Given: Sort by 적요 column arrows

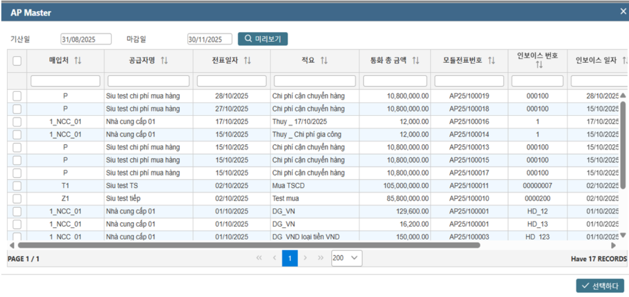Looking at the screenshot, I should (x=324, y=61).
